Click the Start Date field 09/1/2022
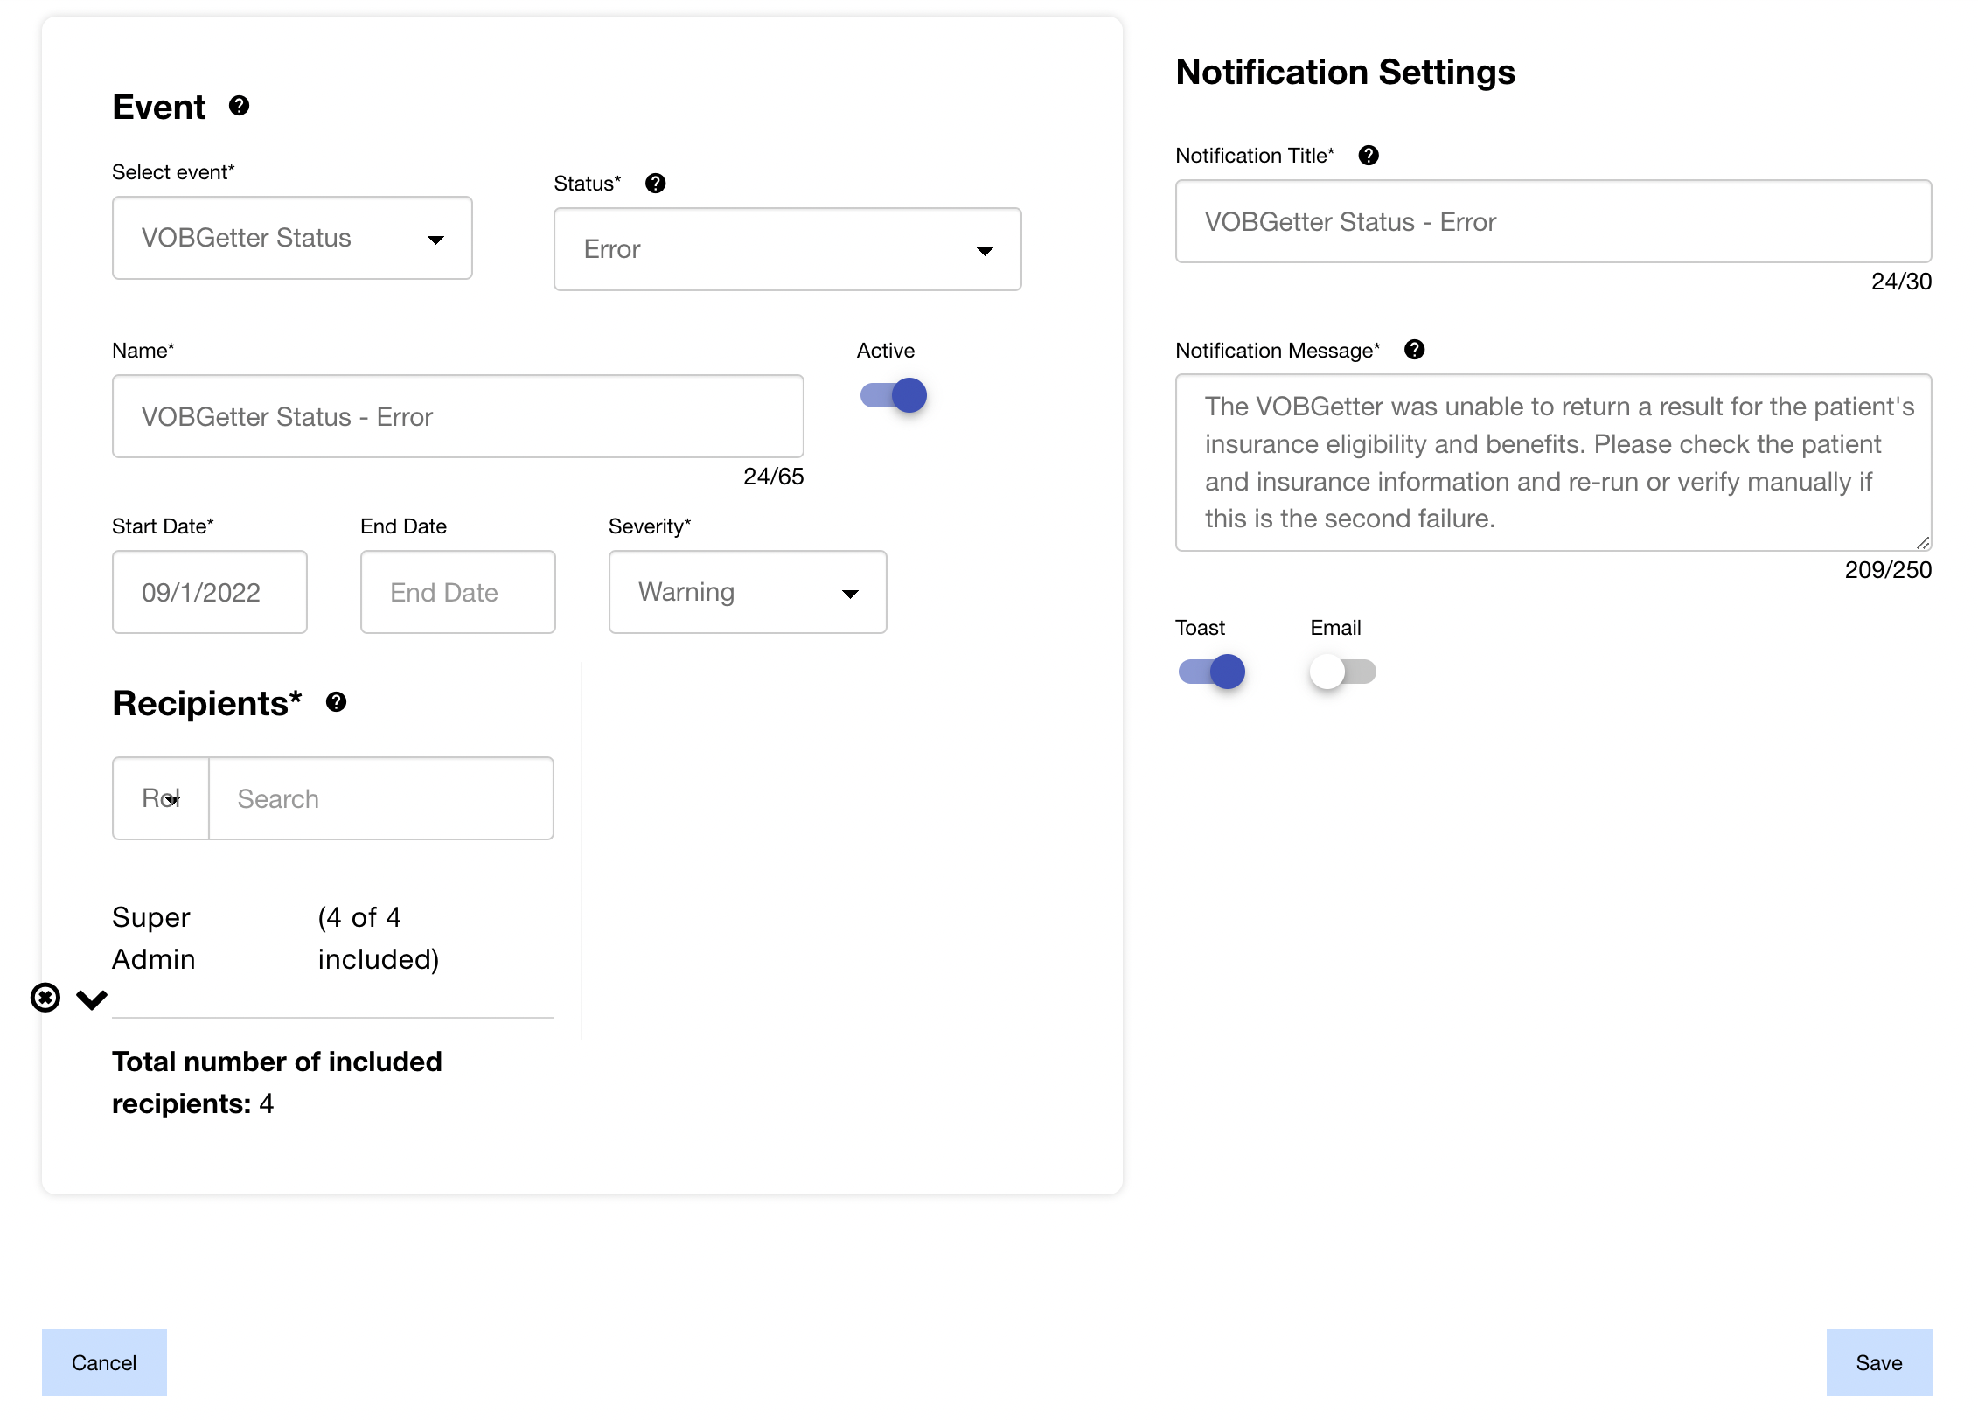This screenshot has width=1978, height=1420. [210, 592]
